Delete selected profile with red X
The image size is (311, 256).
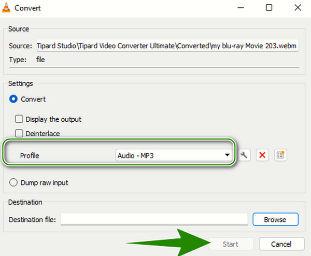pyautogui.click(x=262, y=155)
